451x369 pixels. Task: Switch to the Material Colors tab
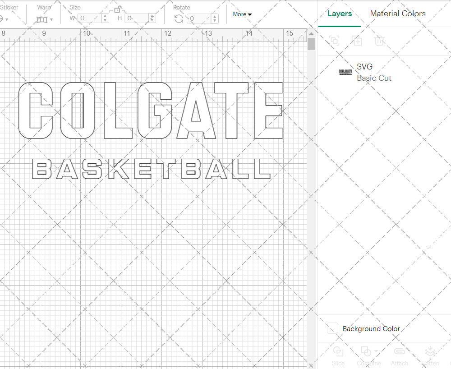(398, 14)
